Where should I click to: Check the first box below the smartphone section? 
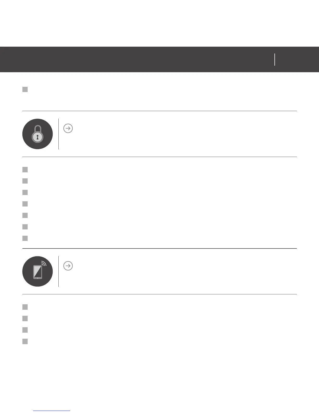pyautogui.click(x=25, y=307)
